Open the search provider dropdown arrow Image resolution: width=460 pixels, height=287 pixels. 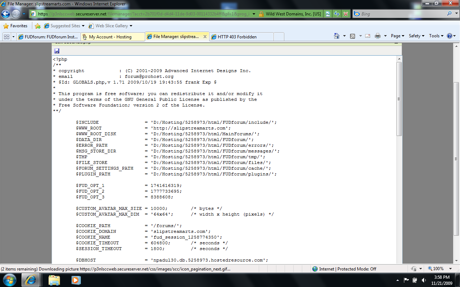(x=456, y=14)
